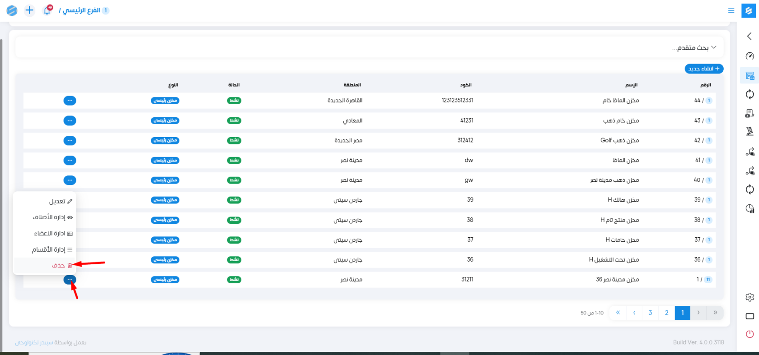Open the dashboard speedometer icon in sidebar
Viewport: 759px width, 355px height.
click(750, 56)
